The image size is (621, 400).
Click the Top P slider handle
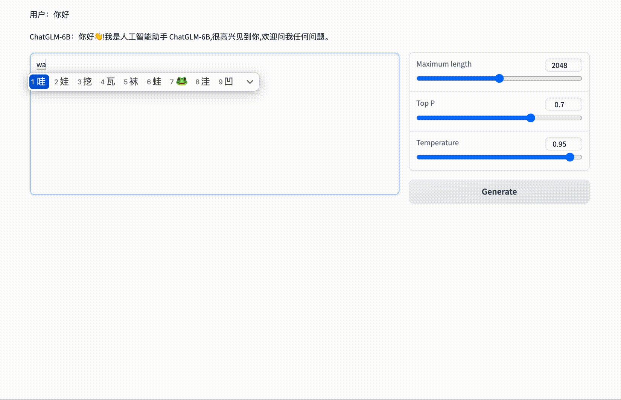click(x=531, y=118)
